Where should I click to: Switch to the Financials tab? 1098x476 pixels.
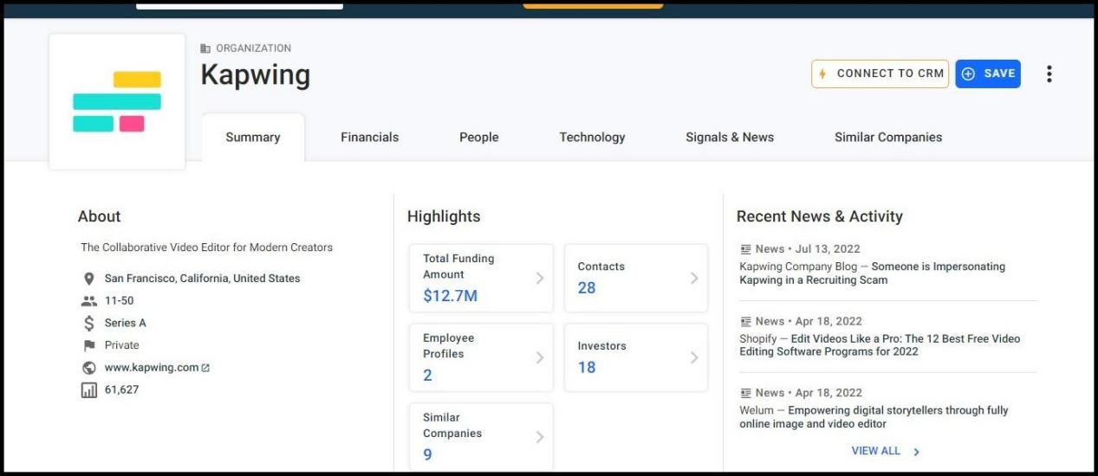pos(369,137)
